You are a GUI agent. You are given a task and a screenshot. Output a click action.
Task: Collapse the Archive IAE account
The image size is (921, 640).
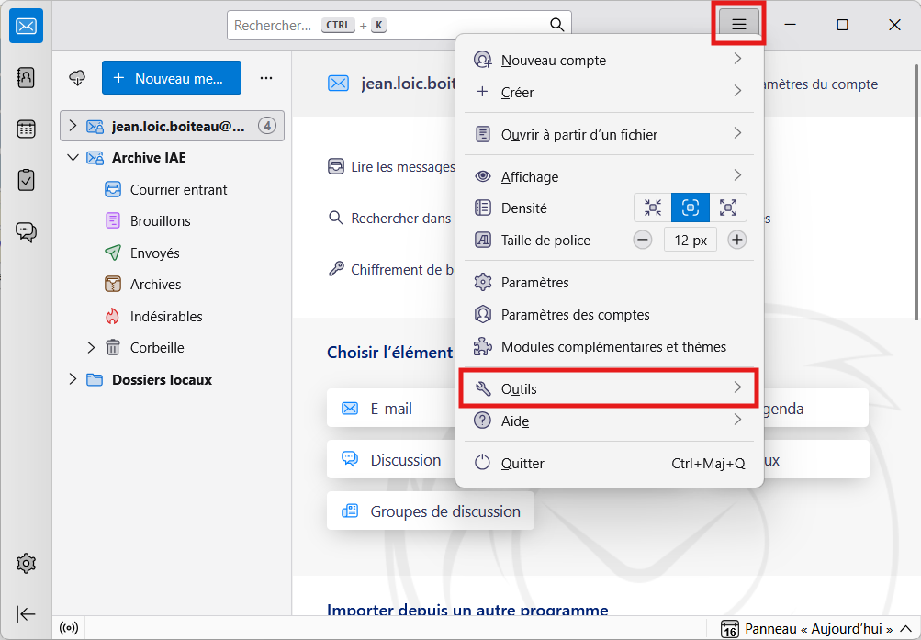click(x=73, y=158)
